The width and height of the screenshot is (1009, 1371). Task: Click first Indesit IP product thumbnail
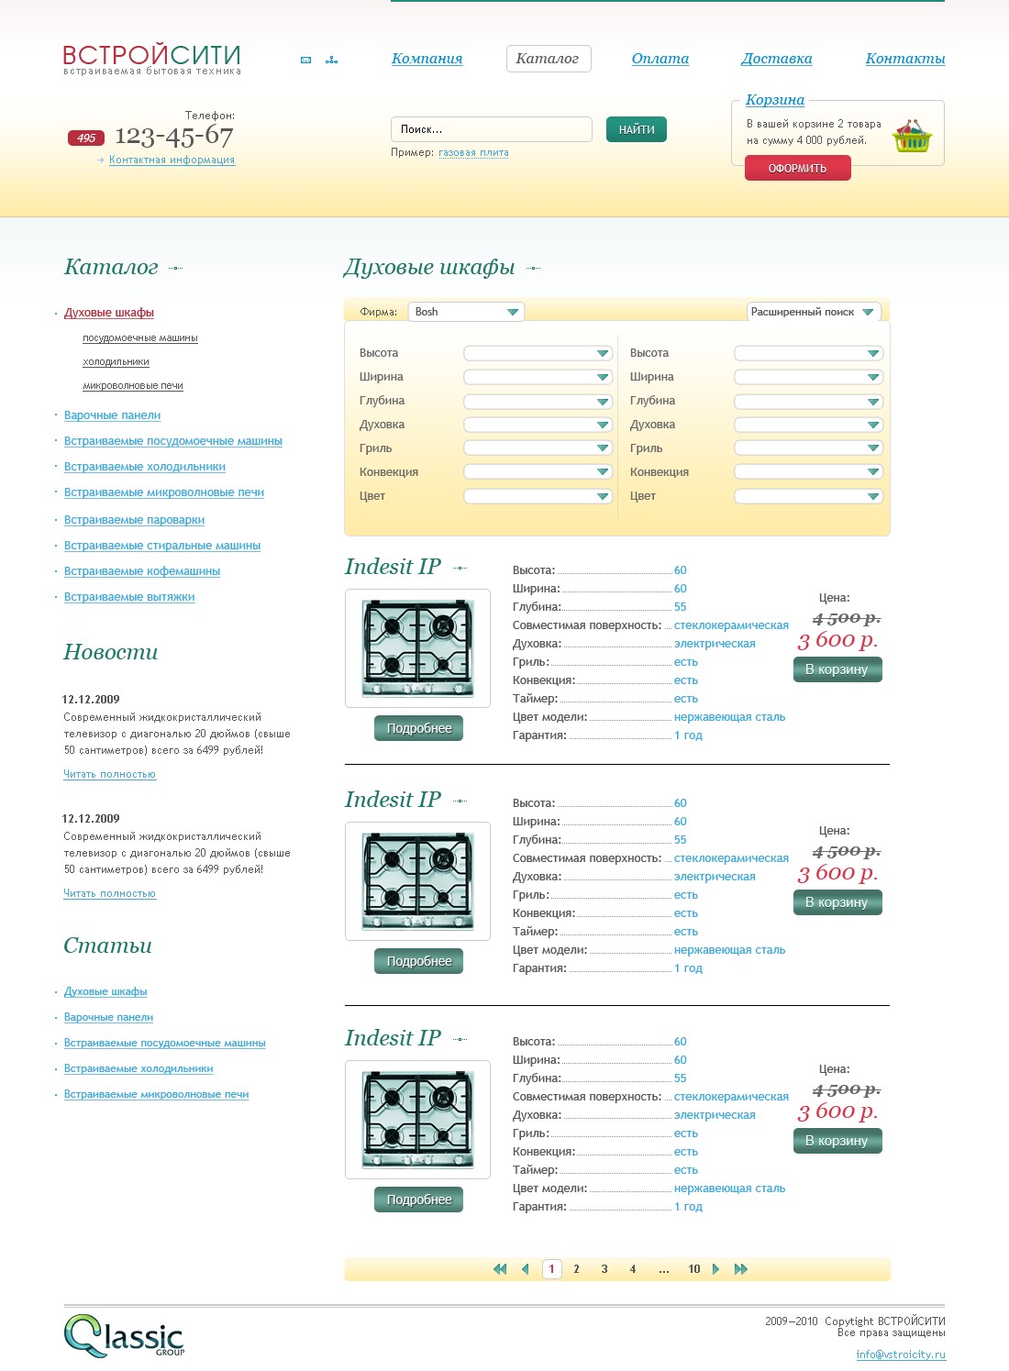pyautogui.click(x=417, y=648)
